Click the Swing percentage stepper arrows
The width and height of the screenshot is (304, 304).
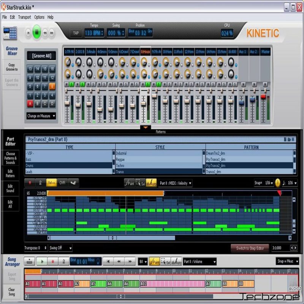tap(123, 33)
